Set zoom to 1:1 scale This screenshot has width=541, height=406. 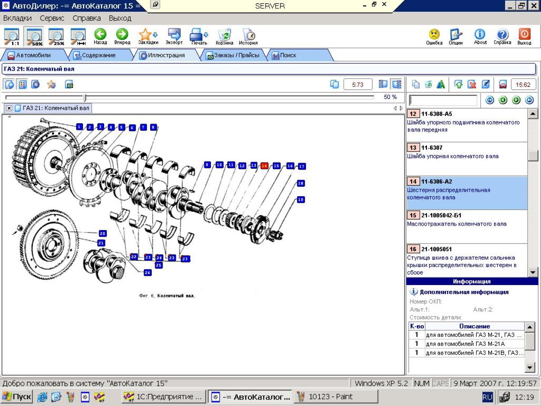coord(11,37)
